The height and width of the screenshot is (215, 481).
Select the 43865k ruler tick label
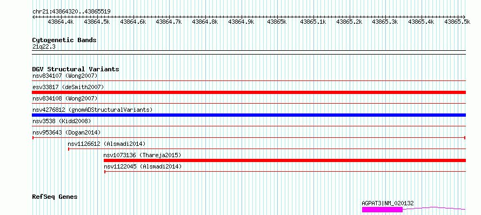pyautogui.click(x=277, y=22)
